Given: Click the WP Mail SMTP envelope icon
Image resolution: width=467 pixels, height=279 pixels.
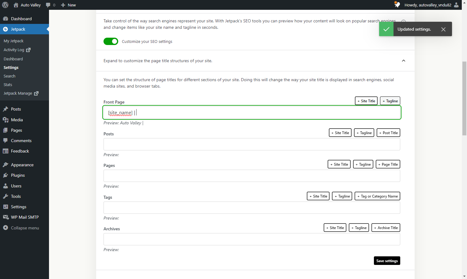Looking at the screenshot, I should tap(6, 217).
